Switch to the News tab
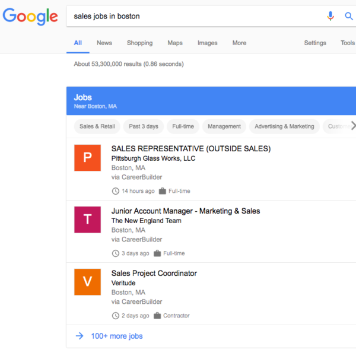 coord(104,43)
